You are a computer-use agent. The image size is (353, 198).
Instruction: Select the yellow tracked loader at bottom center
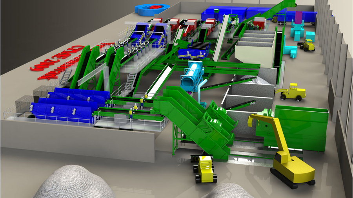coord(204,169)
